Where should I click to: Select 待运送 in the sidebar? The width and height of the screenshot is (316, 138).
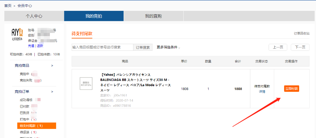(28, 132)
